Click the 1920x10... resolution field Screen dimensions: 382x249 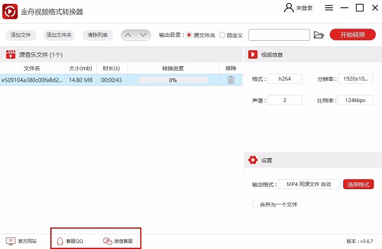(355, 79)
